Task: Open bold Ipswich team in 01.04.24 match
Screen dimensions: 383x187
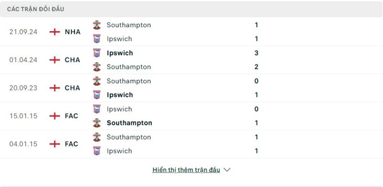Action: tap(120, 53)
